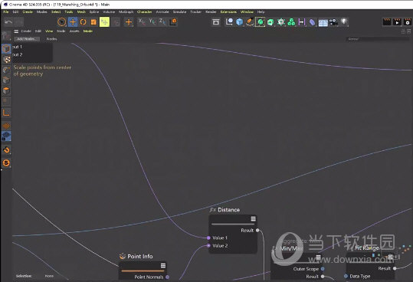
Task: Click the null and axis object icon
Action: 229,22
